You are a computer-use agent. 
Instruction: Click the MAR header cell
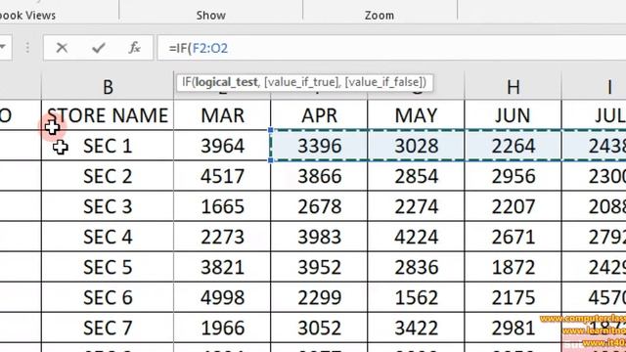point(222,115)
